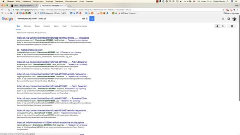Open the Art vs Designer result link
Viewport: 240px width, 135px height.
[x=52, y=62]
